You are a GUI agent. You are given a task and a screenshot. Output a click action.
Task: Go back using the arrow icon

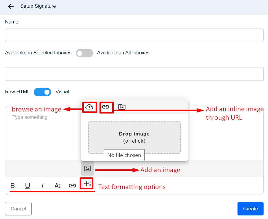coord(11,6)
